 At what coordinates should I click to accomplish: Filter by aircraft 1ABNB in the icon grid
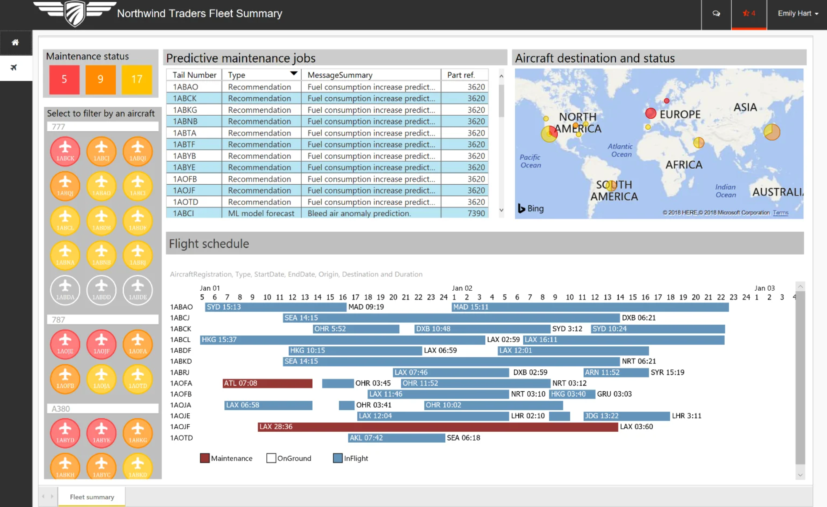(101, 255)
